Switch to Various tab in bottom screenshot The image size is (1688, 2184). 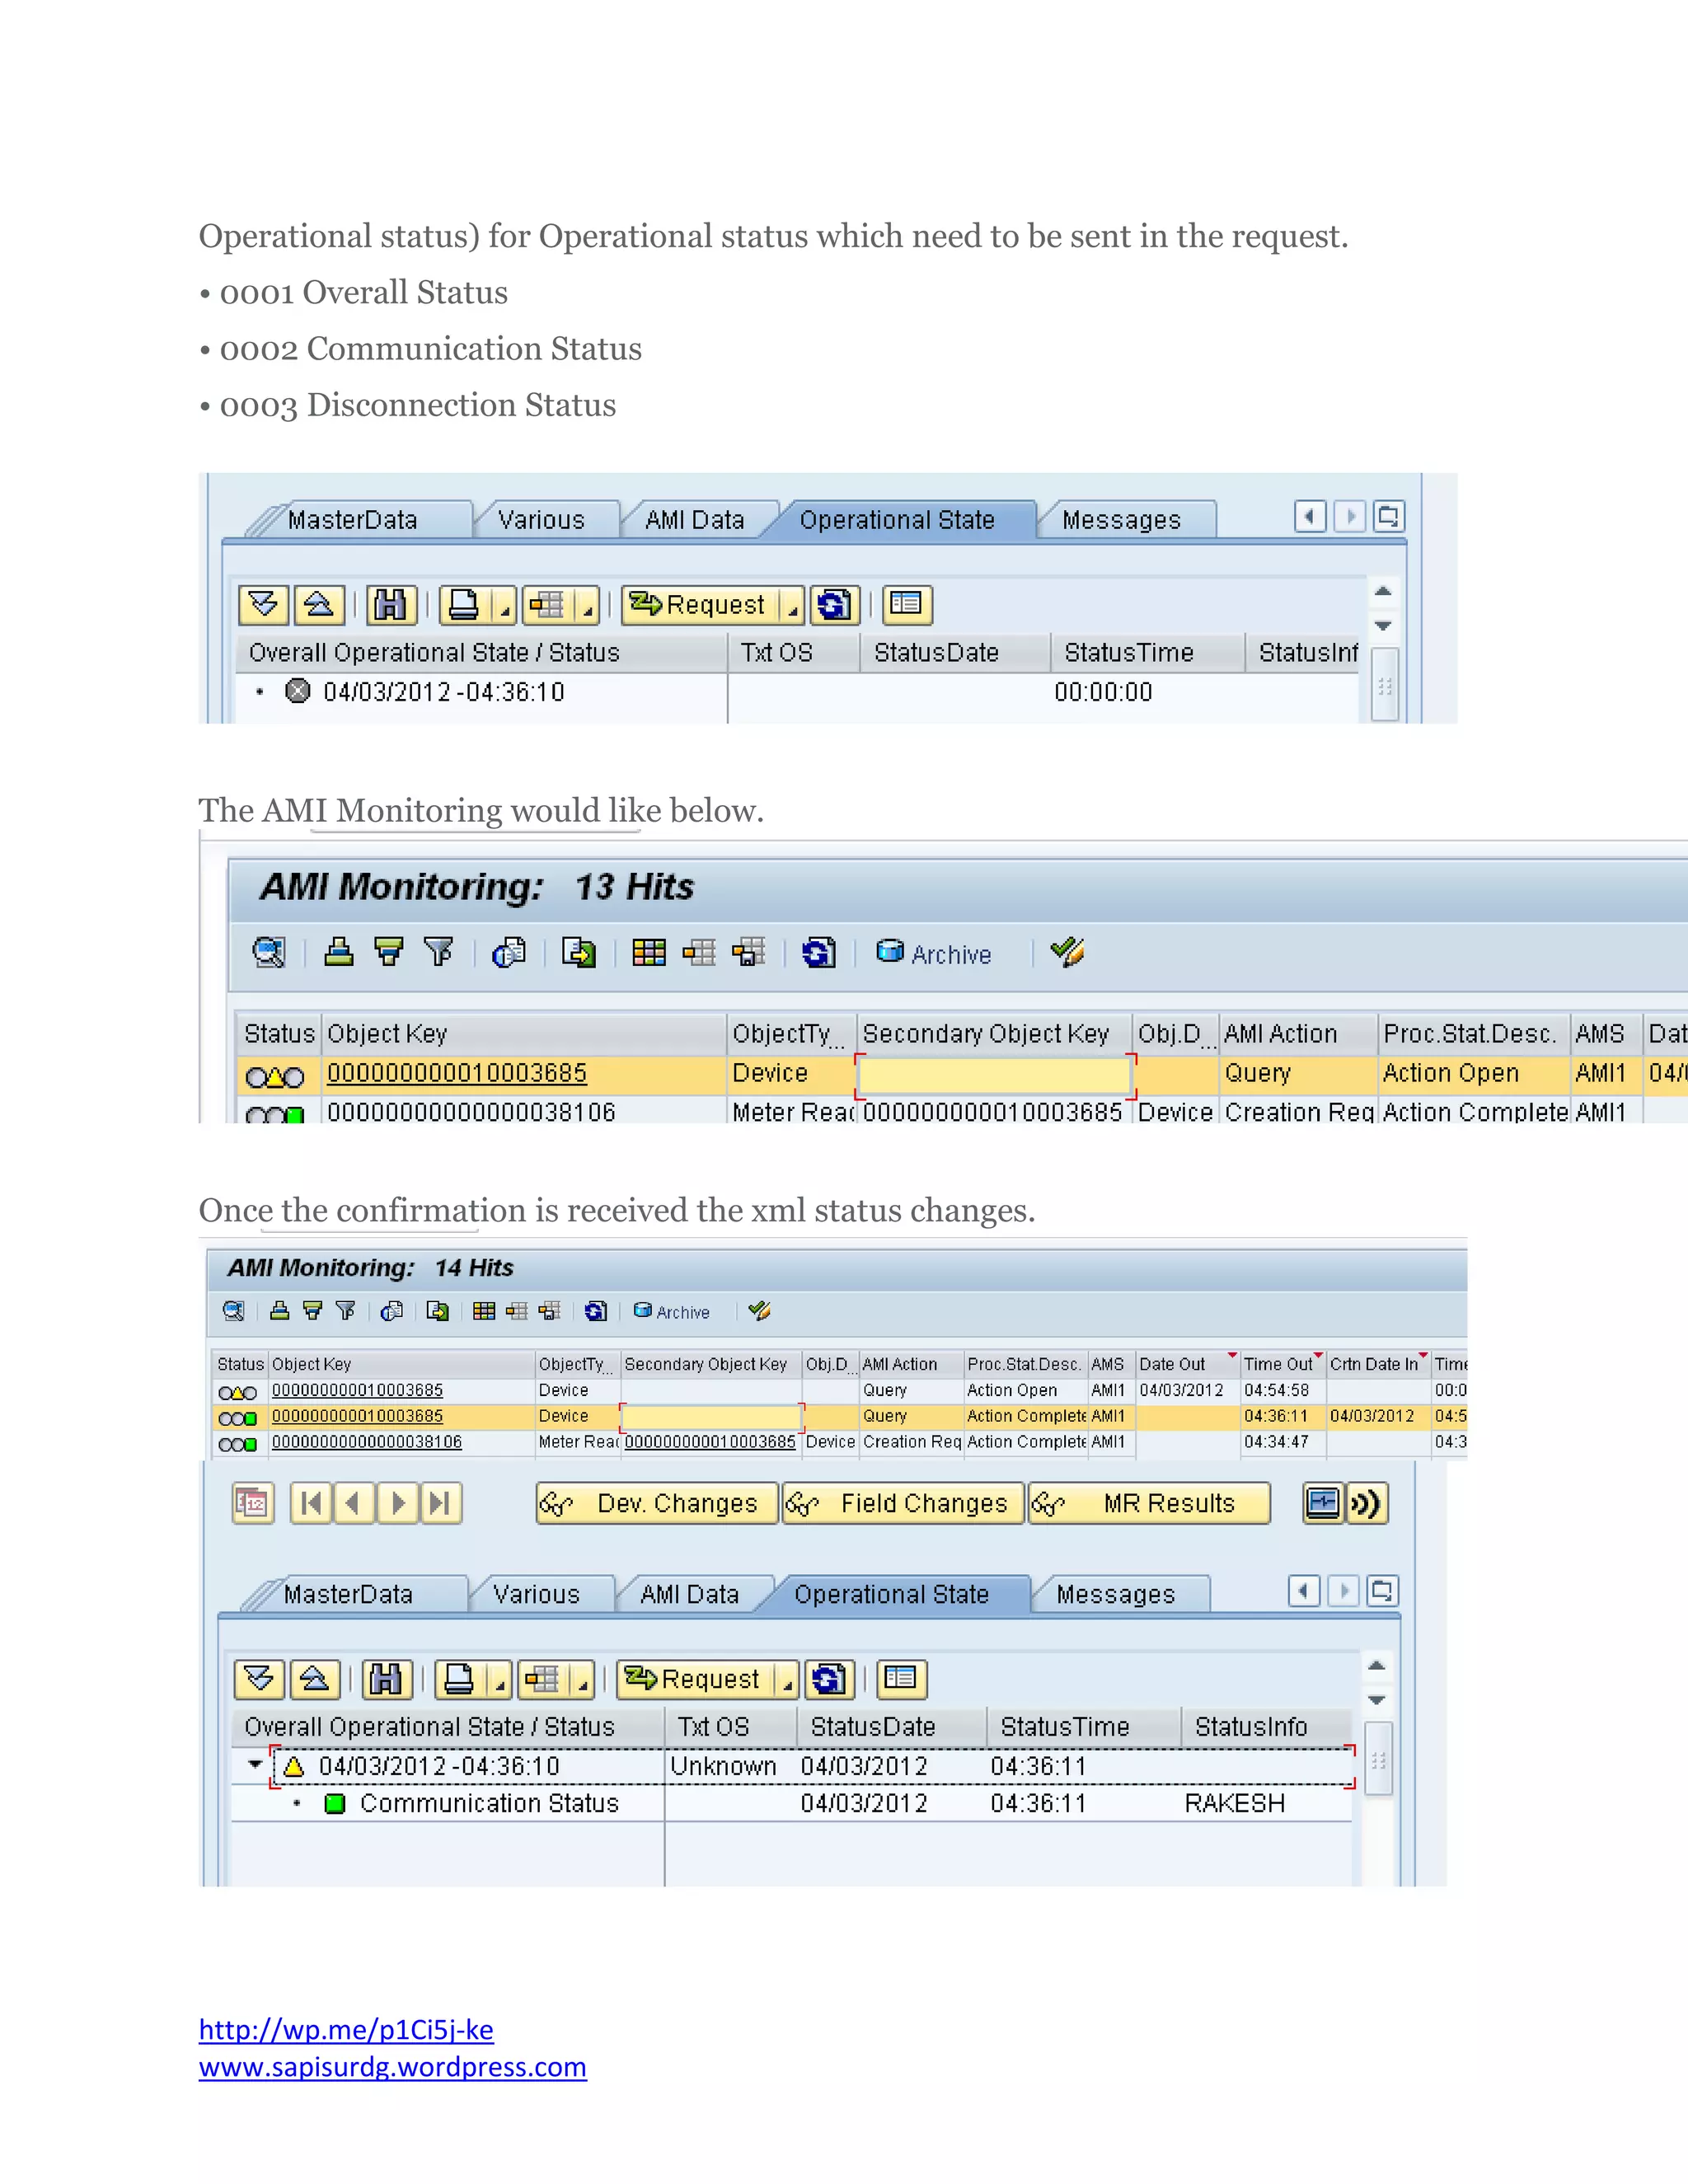(x=537, y=1594)
